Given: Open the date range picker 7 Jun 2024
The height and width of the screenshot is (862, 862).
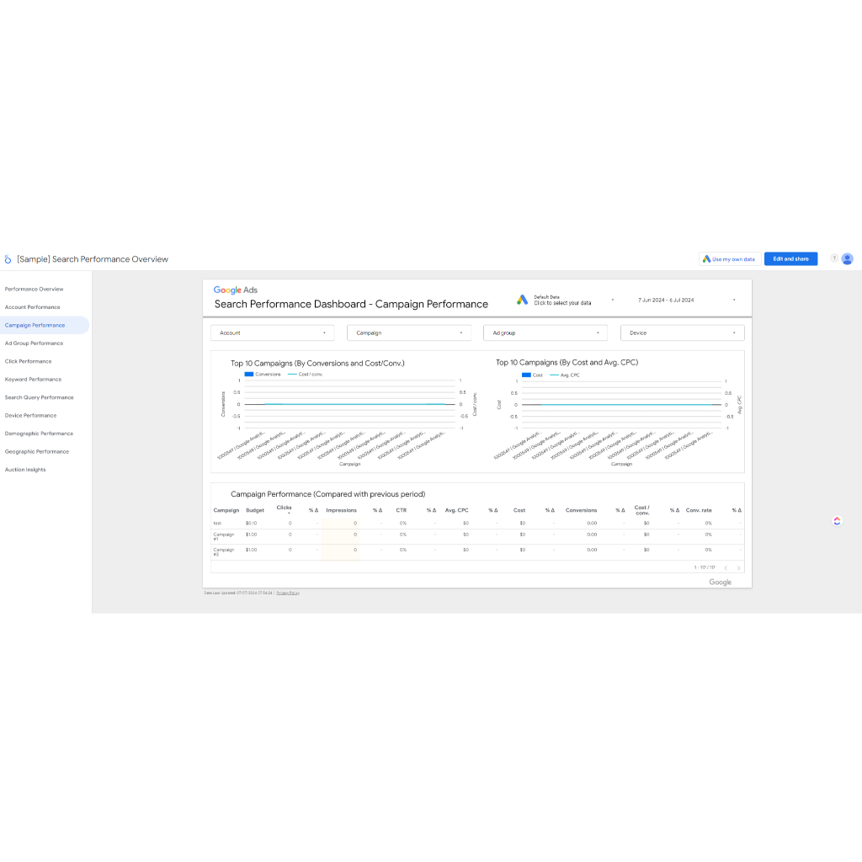Looking at the screenshot, I should pyautogui.click(x=666, y=300).
